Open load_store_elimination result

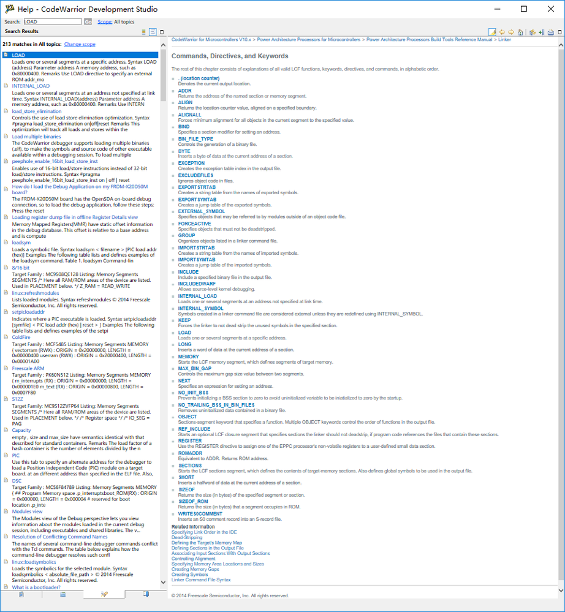pyautogui.click(x=36, y=111)
